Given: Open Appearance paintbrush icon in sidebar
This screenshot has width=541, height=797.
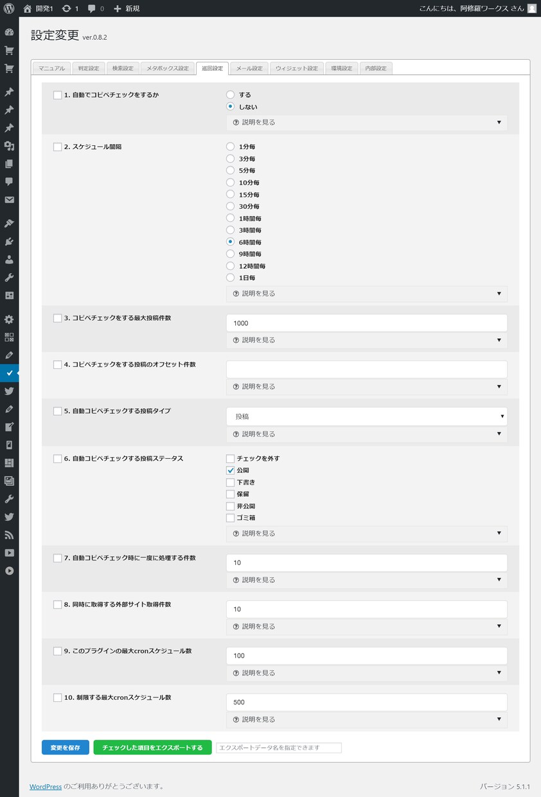Looking at the screenshot, I should [x=9, y=224].
